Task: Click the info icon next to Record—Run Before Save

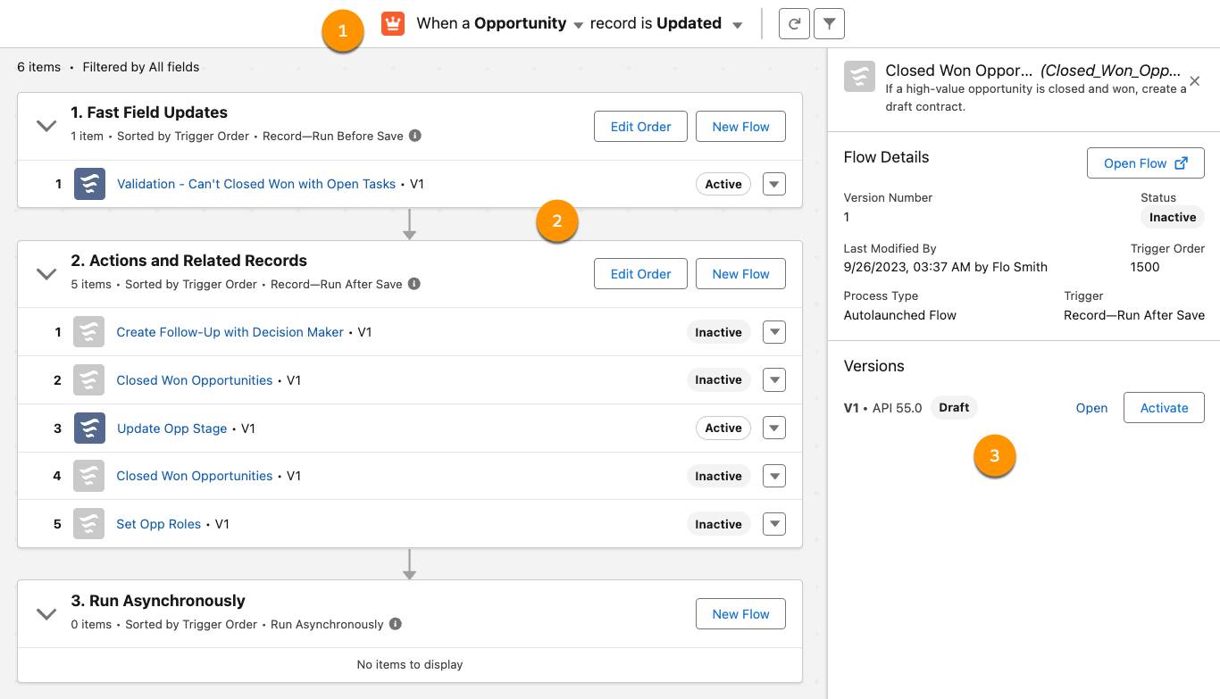Action: tap(414, 136)
